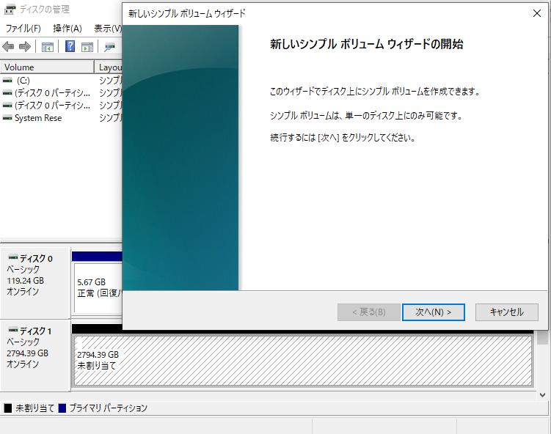Select the (C:) volume row
This screenshot has height=434, width=551.
tap(23, 80)
